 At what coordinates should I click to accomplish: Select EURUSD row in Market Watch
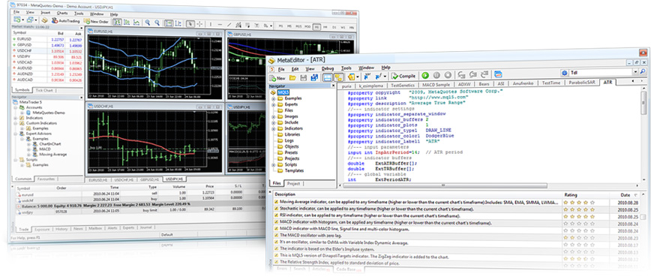(47, 40)
